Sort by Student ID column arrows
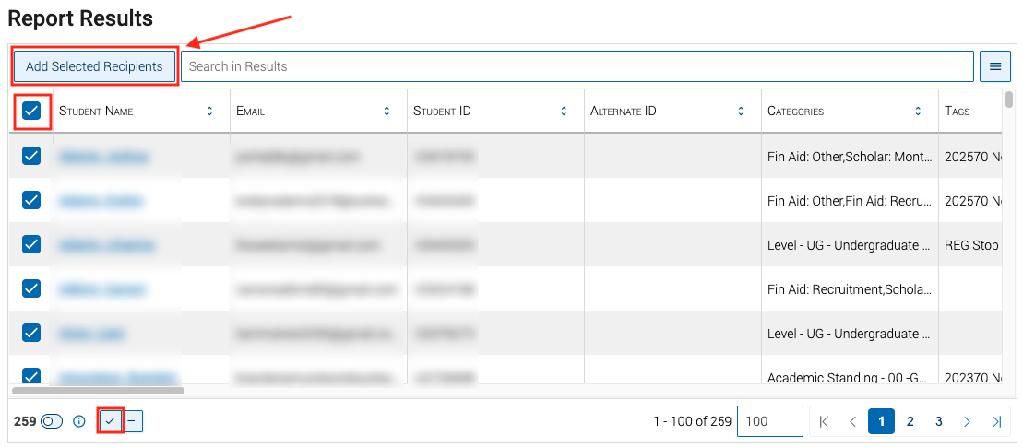1023x447 pixels. tap(564, 112)
